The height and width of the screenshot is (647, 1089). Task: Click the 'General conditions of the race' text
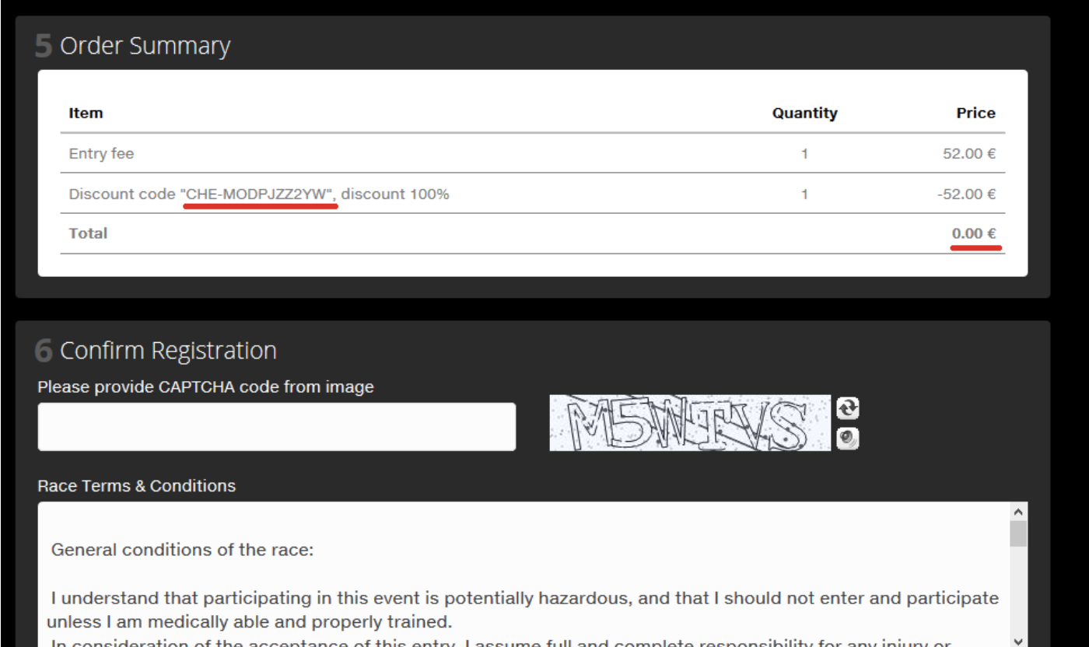click(182, 550)
